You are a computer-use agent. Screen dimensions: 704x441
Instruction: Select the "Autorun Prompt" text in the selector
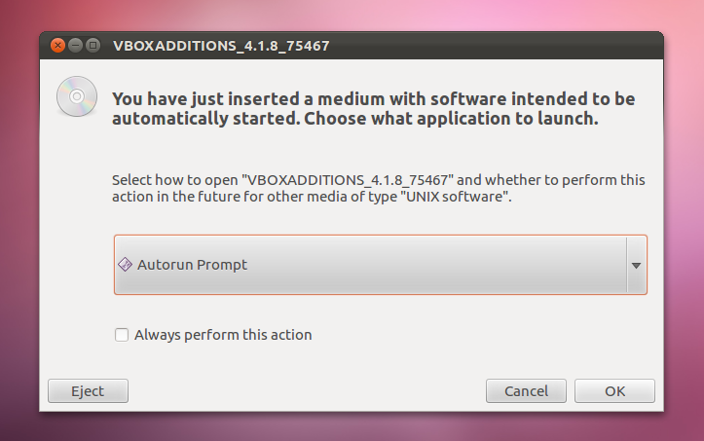[x=192, y=265]
